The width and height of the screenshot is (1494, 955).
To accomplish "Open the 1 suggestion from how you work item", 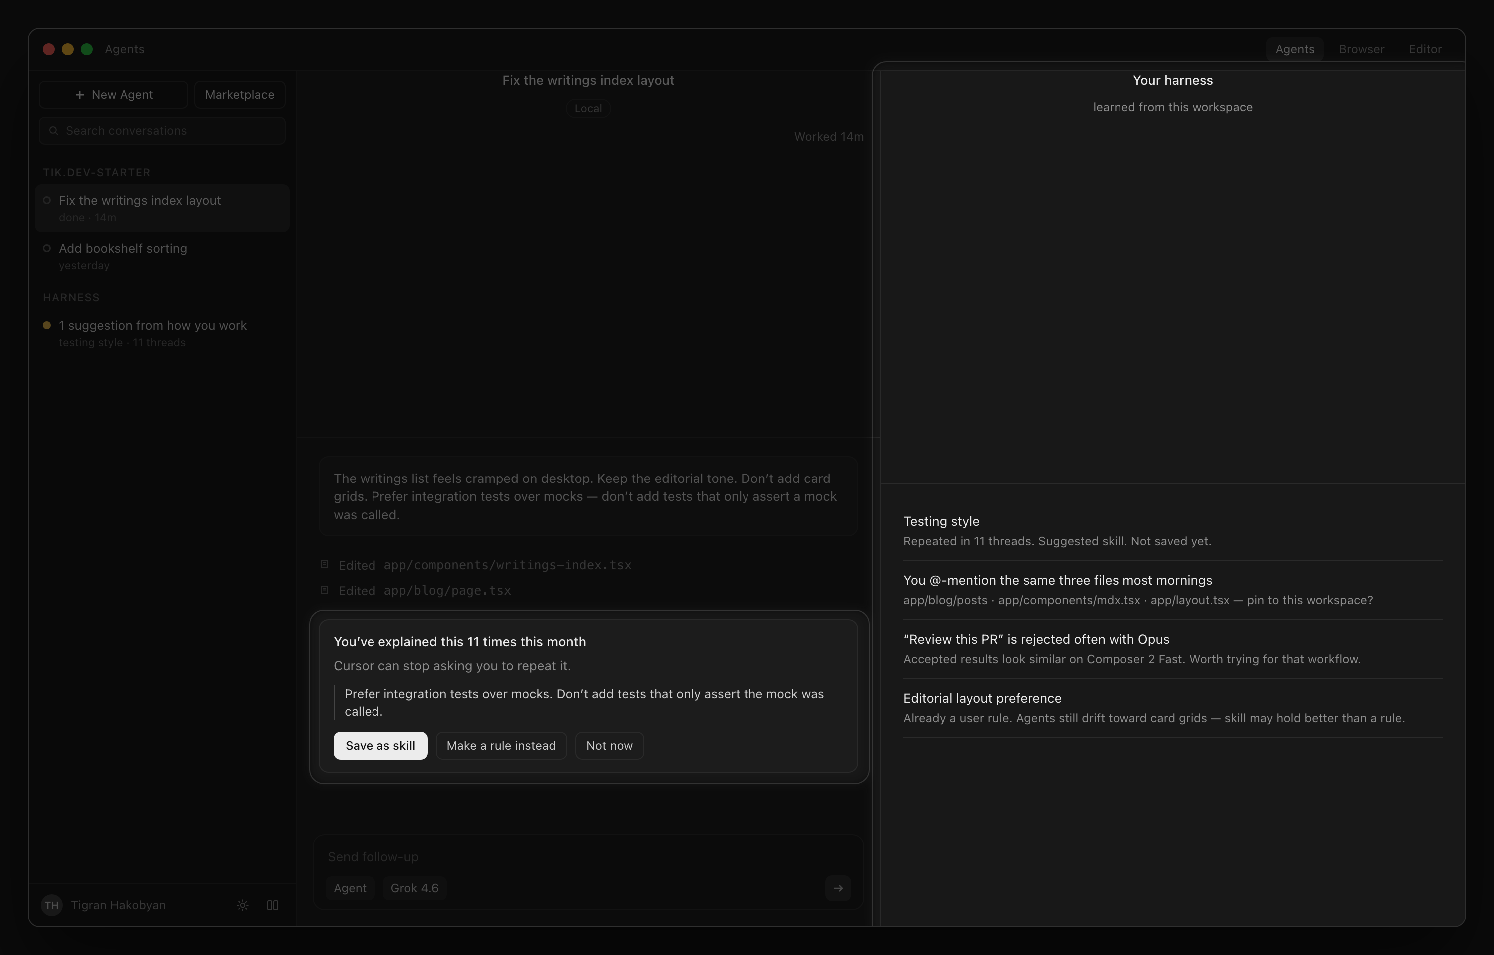I will [x=163, y=333].
